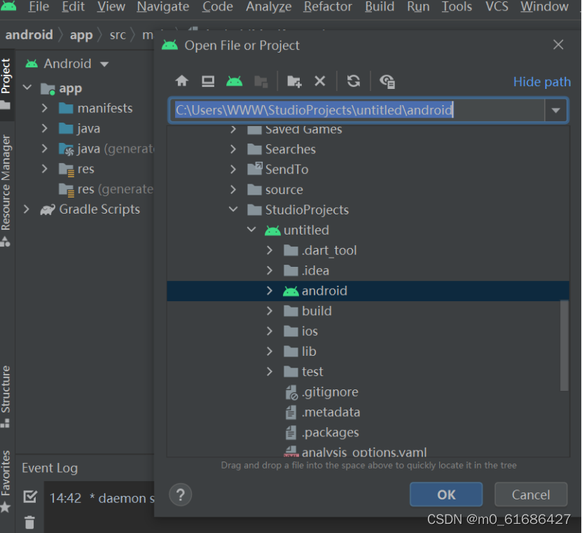Collapse the app module node
The width and height of the screenshot is (582, 533).
point(27,88)
